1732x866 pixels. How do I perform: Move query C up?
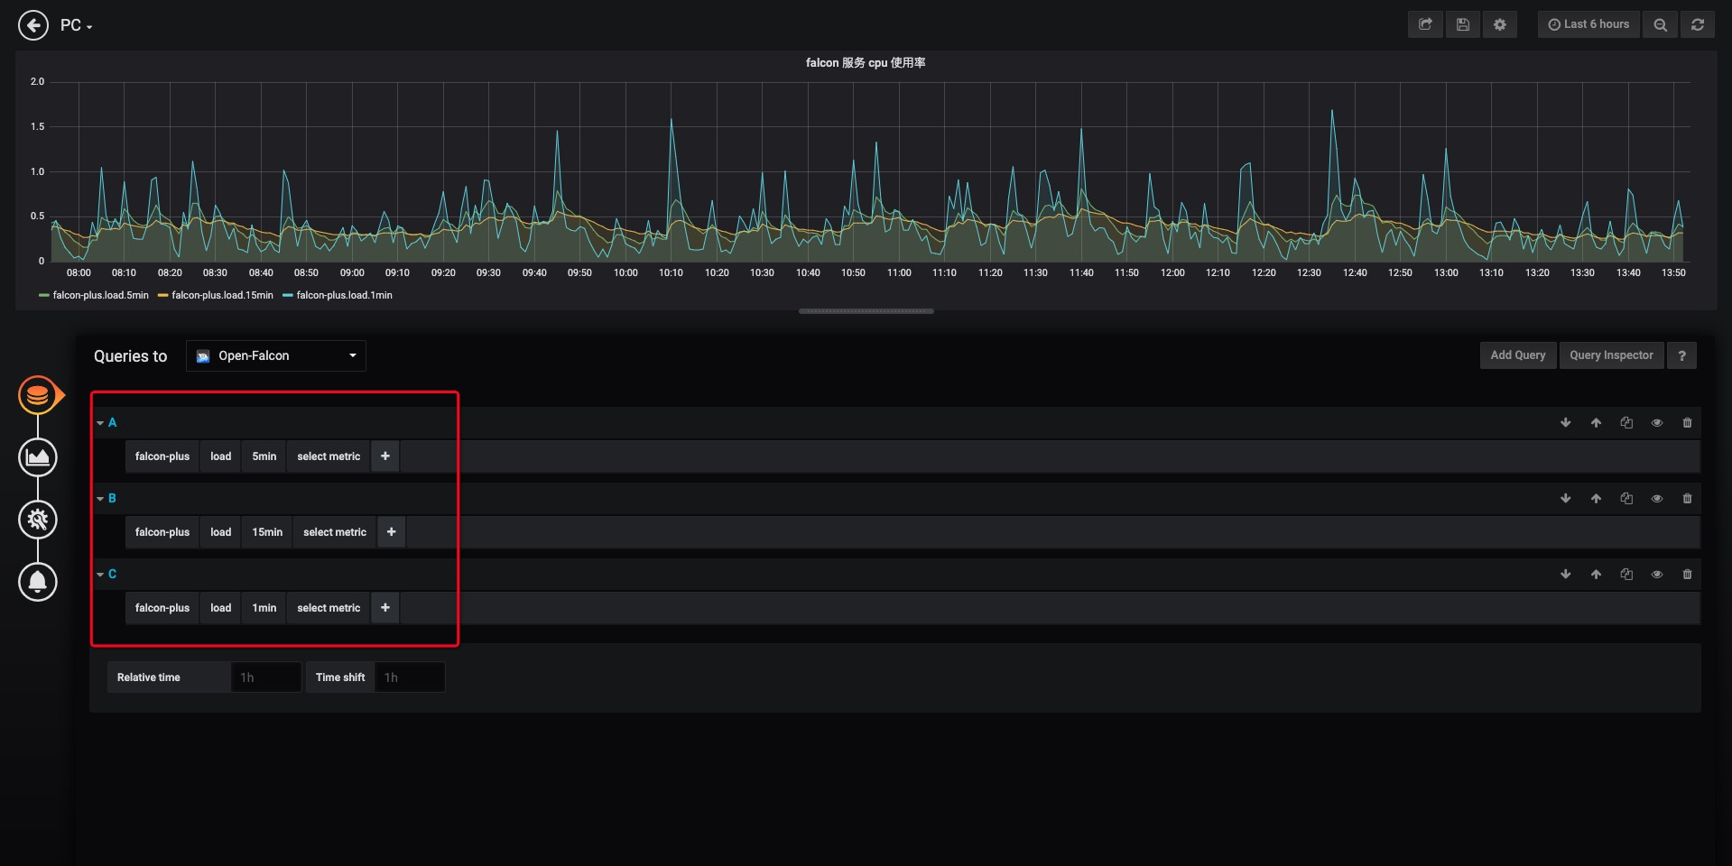pyautogui.click(x=1596, y=574)
